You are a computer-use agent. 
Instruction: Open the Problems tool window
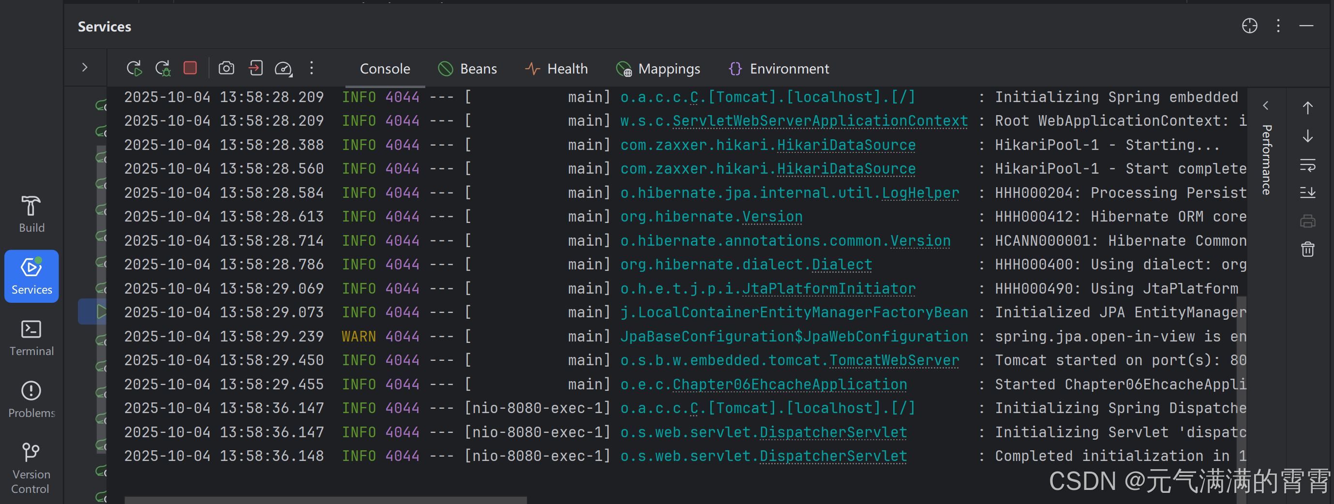point(31,400)
